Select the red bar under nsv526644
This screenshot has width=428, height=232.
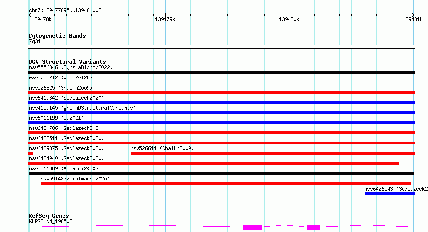coord(273,153)
